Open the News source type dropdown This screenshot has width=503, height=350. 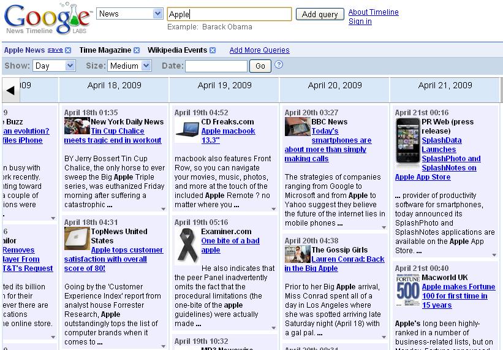(130, 14)
